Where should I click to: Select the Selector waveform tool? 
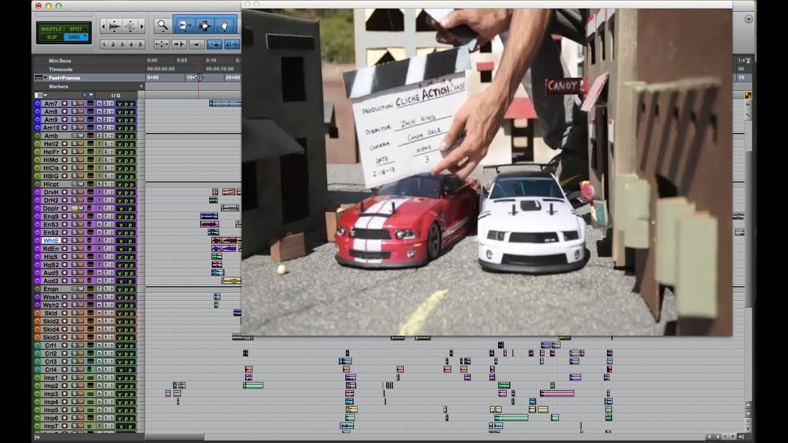pos(205,25)
